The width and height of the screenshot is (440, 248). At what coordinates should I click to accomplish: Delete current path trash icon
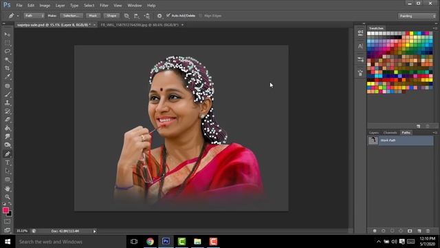428,231
